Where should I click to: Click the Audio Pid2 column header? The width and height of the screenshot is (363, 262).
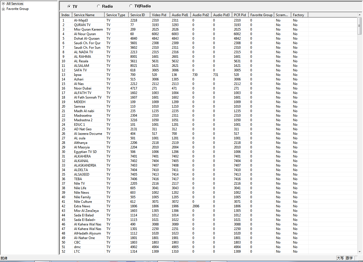coord(201,15)
